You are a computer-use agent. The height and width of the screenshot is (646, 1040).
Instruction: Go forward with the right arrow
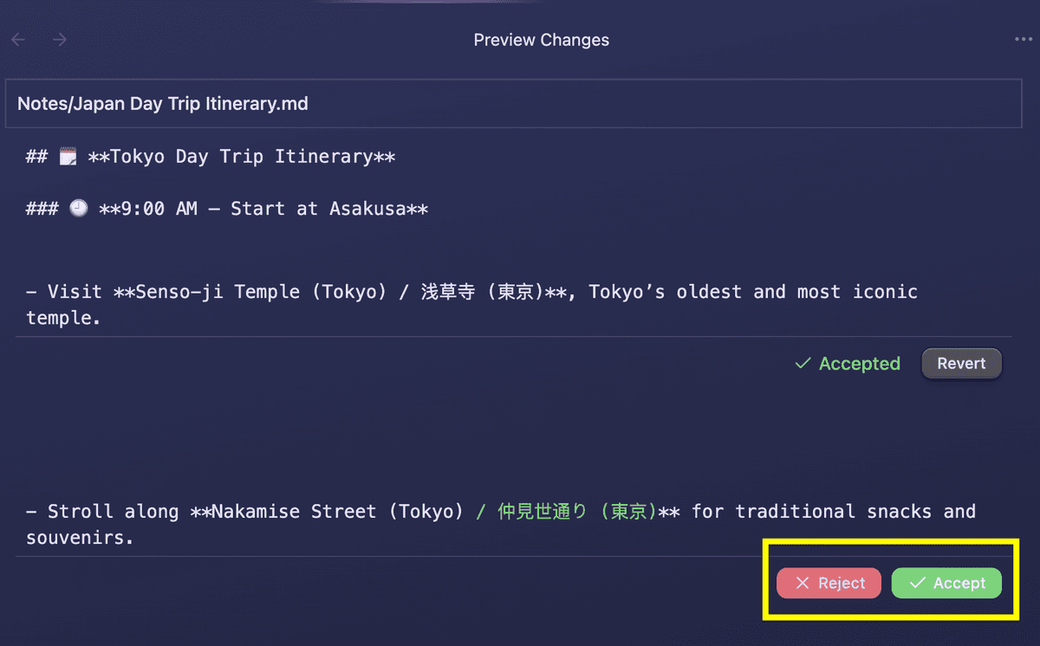click(x=59, y=40)
